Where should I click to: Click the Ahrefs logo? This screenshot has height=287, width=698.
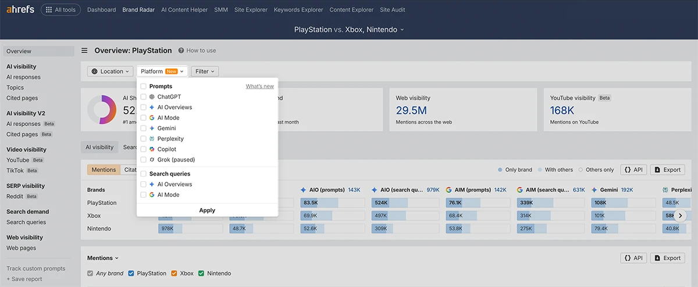coord(19,9)
